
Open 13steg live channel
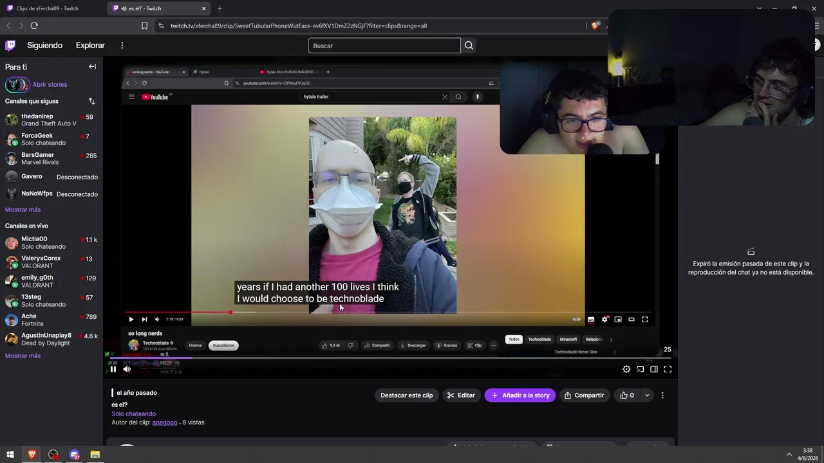tap(51, 300)
